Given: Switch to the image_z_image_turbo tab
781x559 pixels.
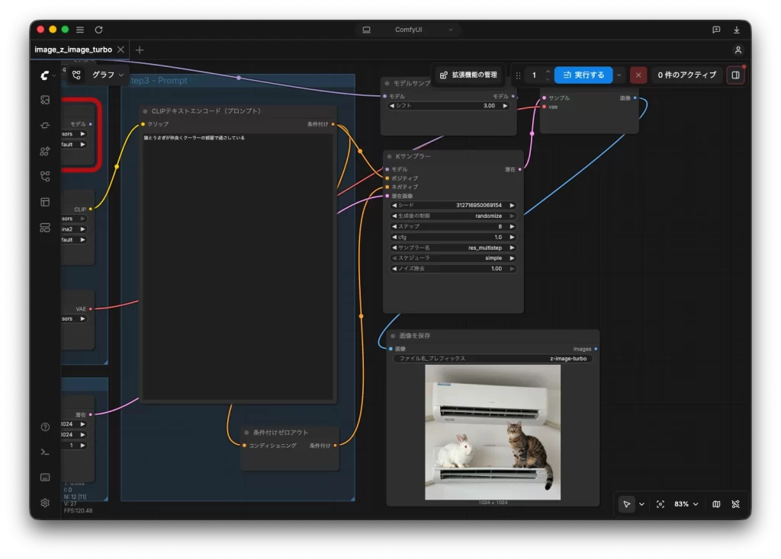Looking at the screenshot, I should point(73,50).
